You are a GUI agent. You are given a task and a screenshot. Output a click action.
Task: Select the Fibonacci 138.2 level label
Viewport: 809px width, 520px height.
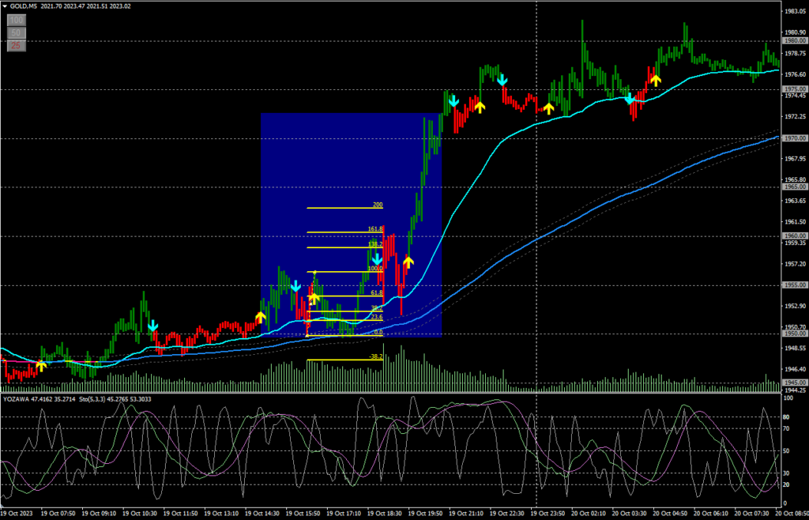coord(375,244)
